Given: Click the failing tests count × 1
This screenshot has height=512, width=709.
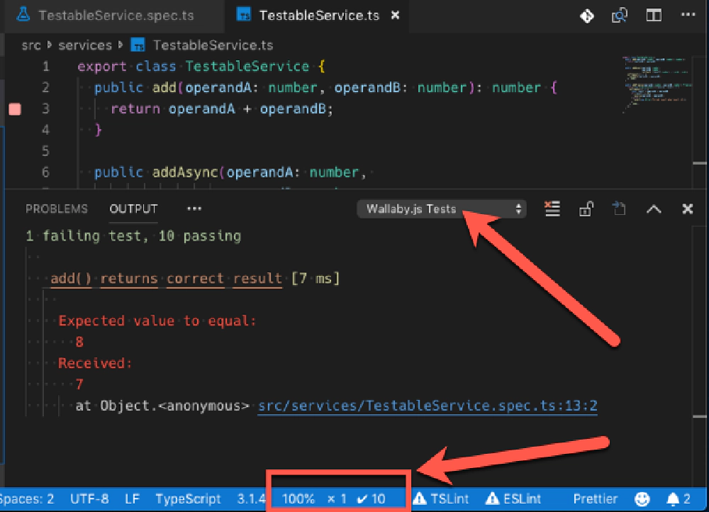Looking at the screenshot, I should coord(337,499).
